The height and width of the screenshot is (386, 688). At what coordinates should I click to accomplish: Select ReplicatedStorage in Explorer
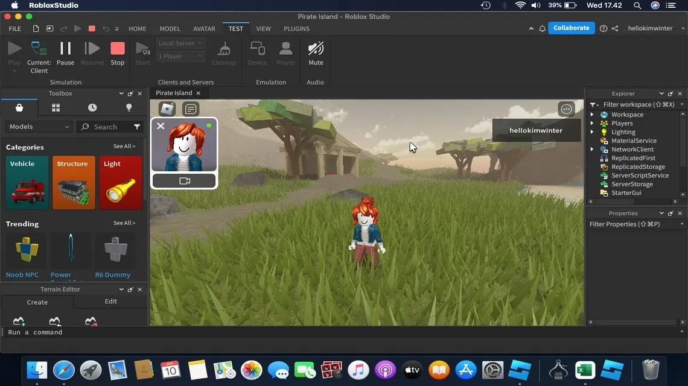tap(638, 166)
